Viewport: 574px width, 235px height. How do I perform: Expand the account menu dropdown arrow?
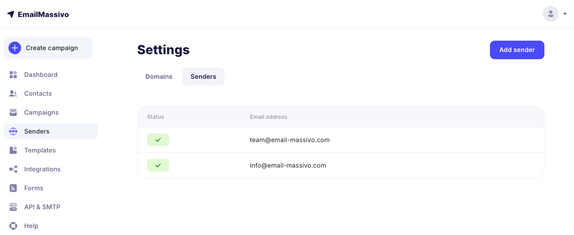coord(565,14)
